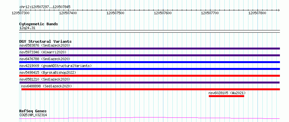289x122 pixels.
Task: Click ruler tick label 120507500
Action: click(115, 13)
